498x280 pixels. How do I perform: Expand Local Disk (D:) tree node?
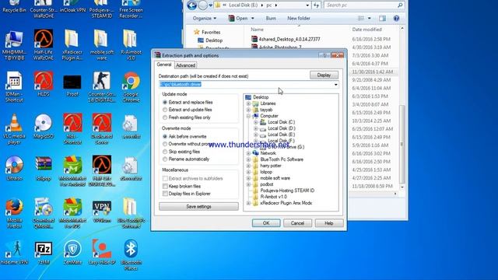pyautogui.click(x=256, y=128)
